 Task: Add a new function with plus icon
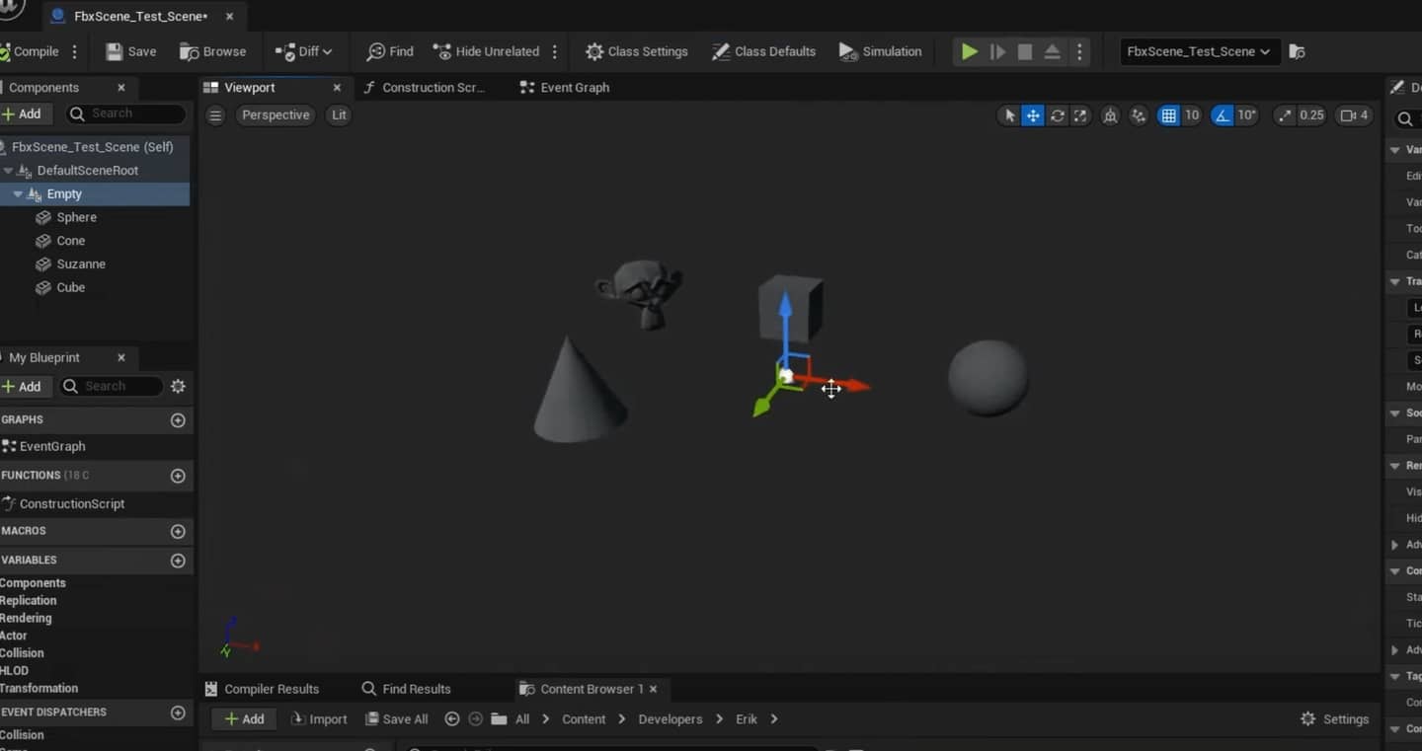(178, 476)
